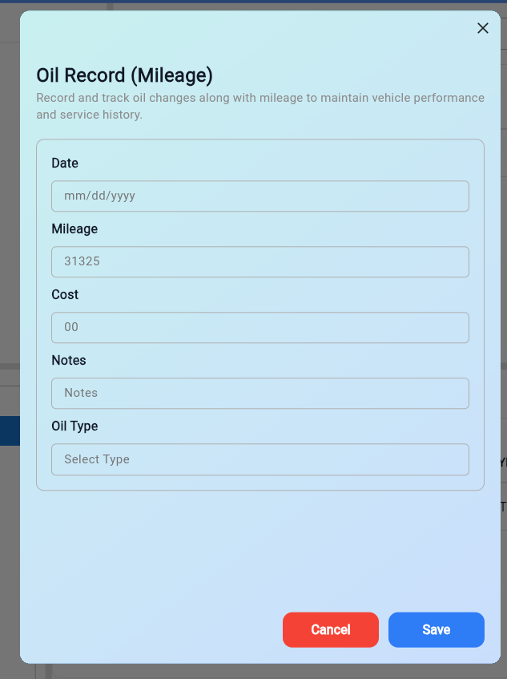Click the dialog description text under the heading
The image size is (507, 679).
pos(260,106)
